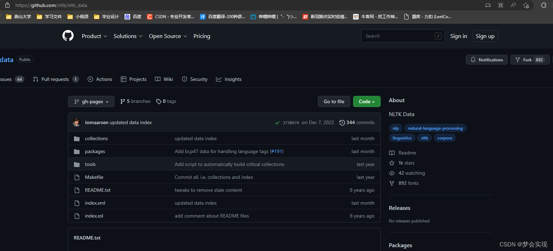Click the tag icon next to 0 tags

click(x=159, y=101)
